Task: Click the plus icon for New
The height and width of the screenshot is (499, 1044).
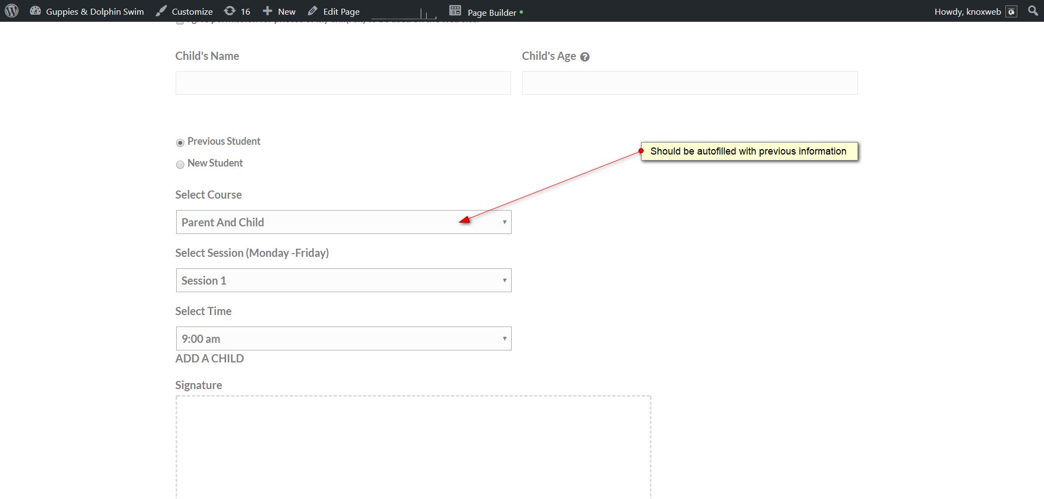Action: (268, 11)
